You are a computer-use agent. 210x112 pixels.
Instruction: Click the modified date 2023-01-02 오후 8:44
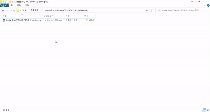click(x=53, y=20)
